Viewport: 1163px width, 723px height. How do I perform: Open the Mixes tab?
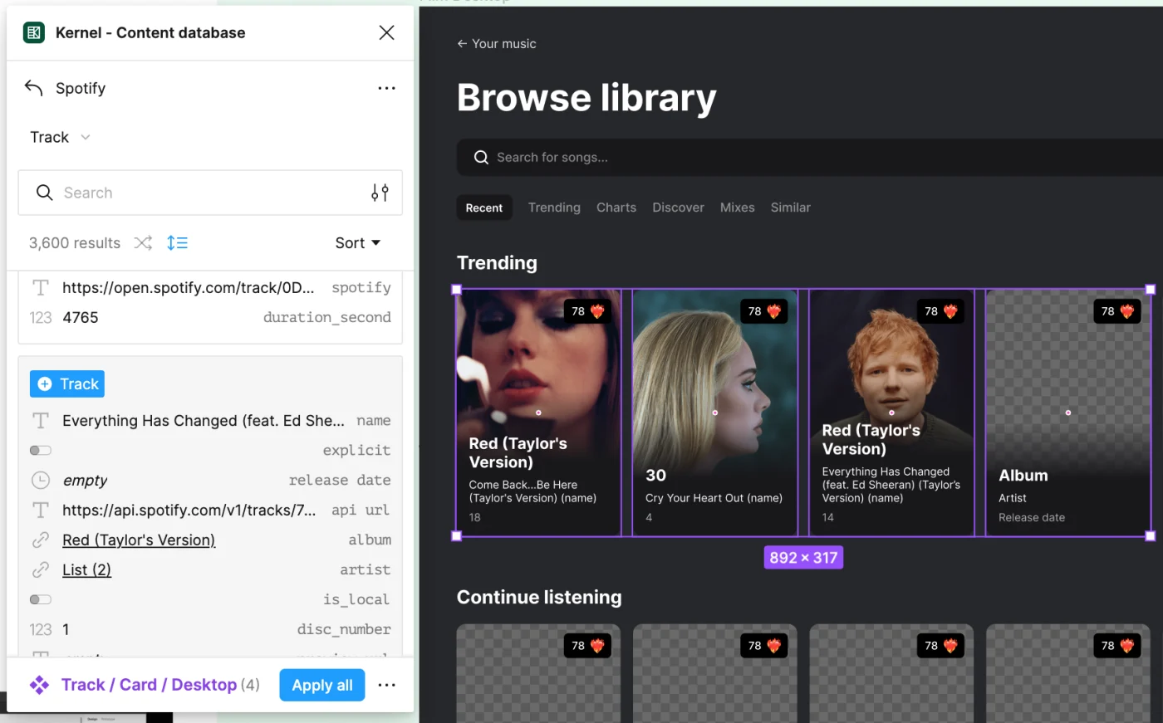tap(738, 208)
